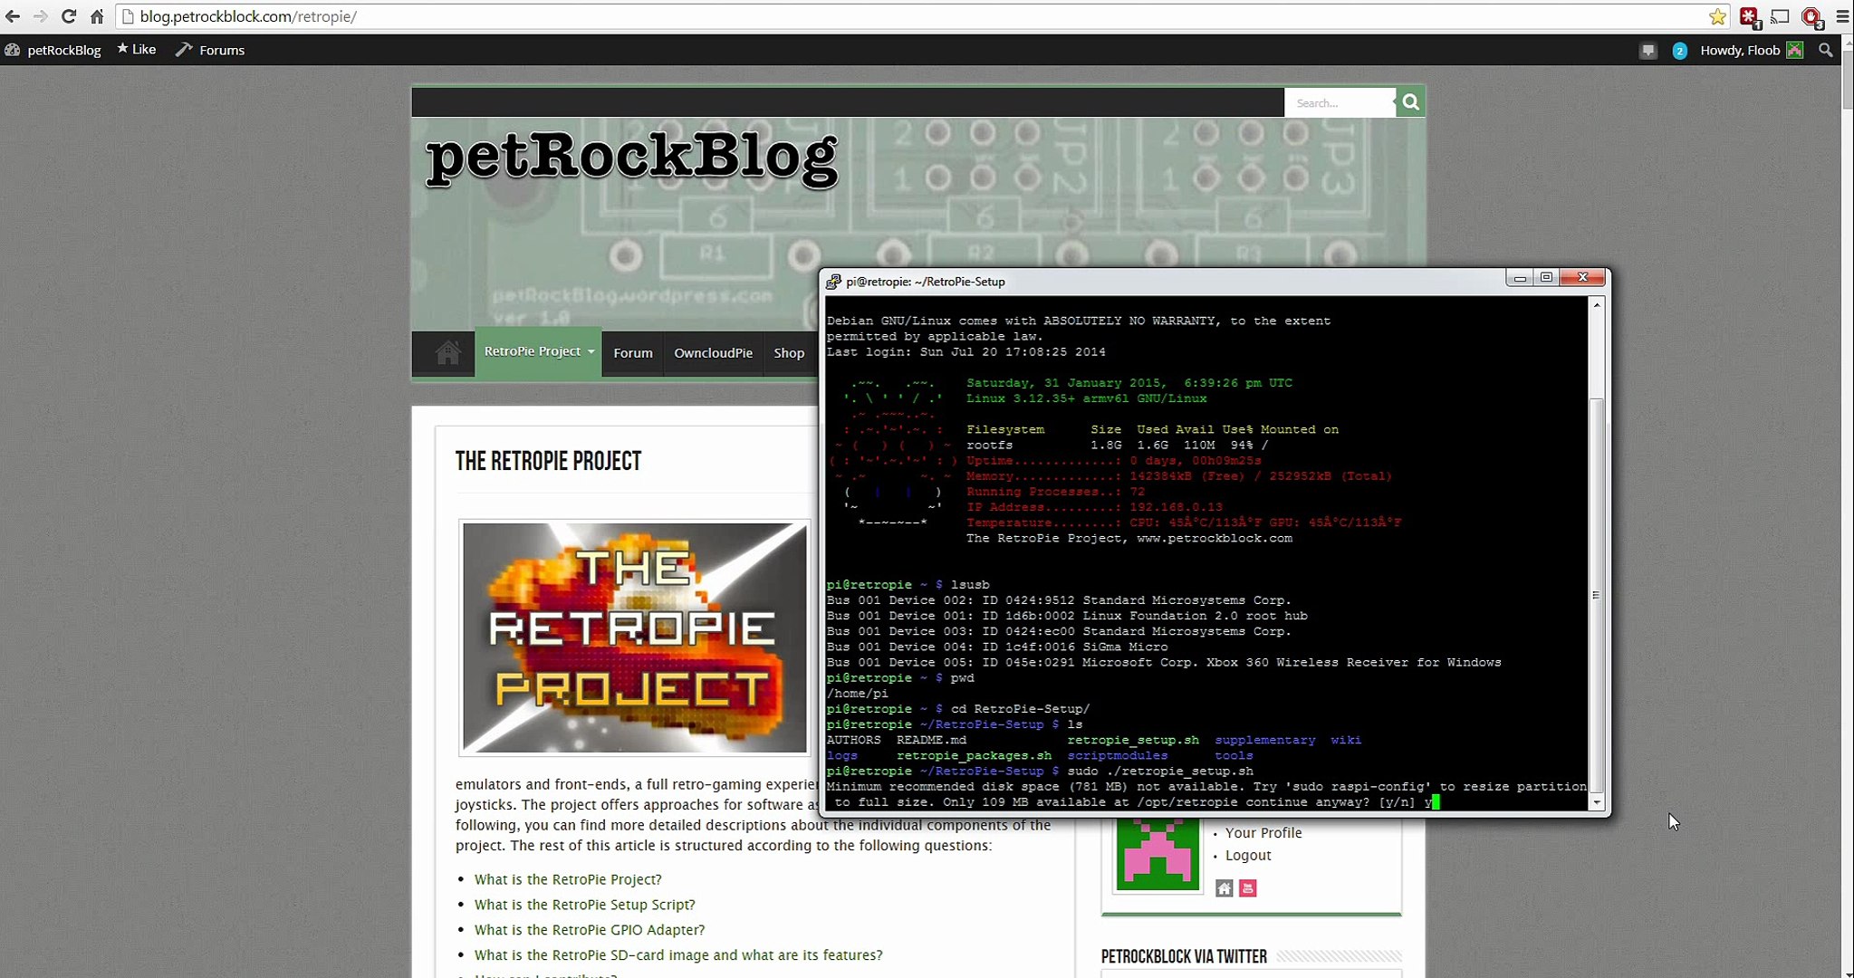Open the Forum menu item
Viewport: 1854px width, 978px height.
tap(632, 353)
